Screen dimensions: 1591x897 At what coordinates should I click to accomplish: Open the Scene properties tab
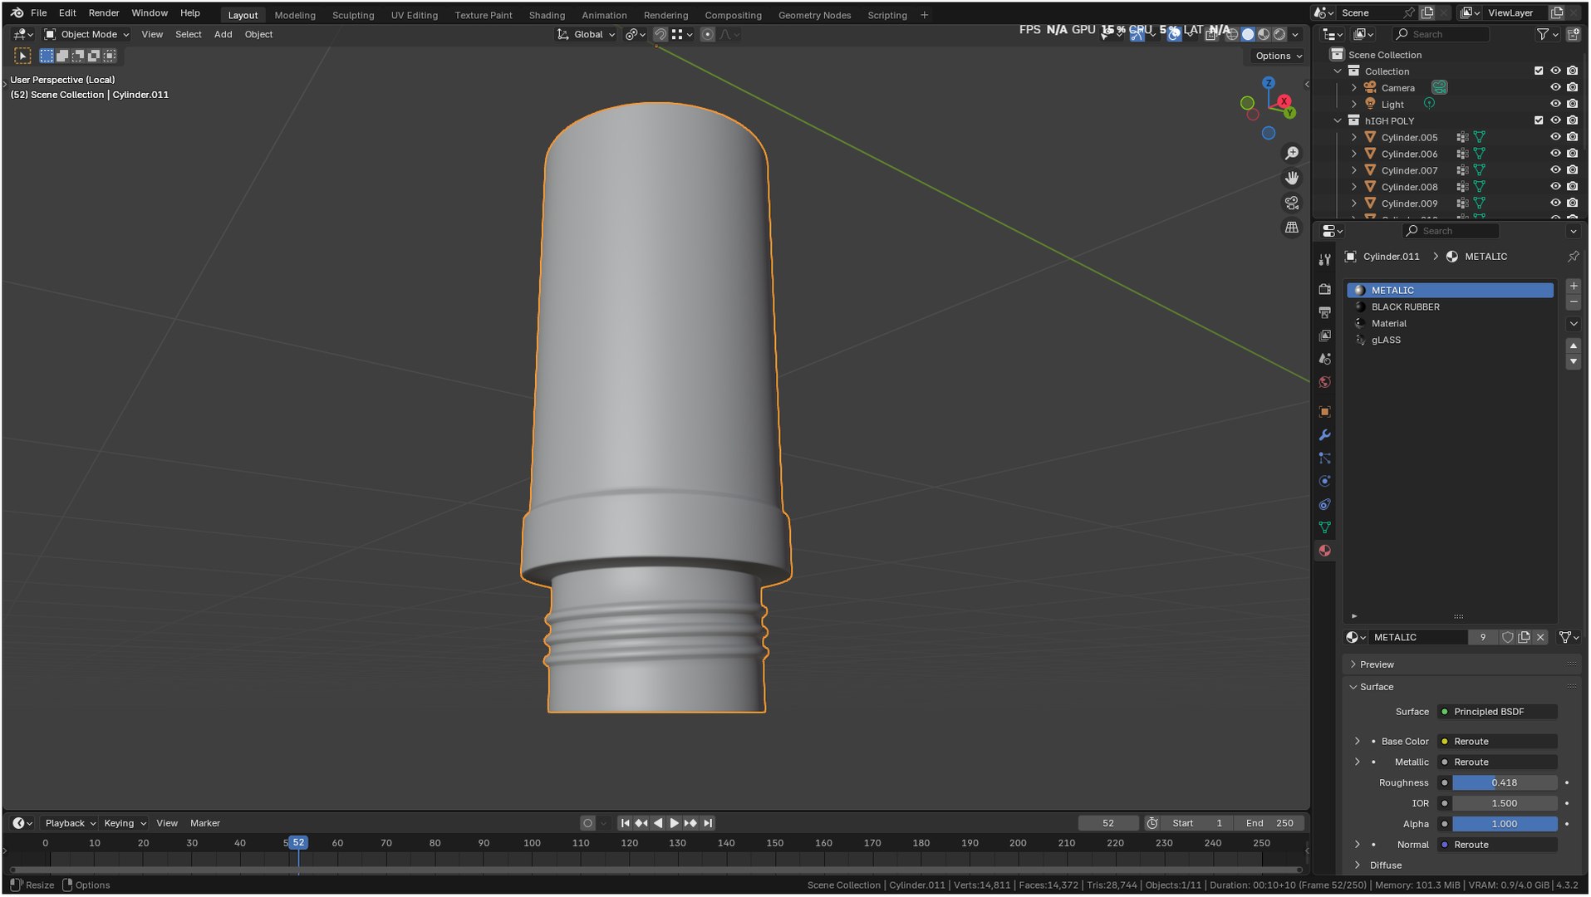pyautogui.click(x=1324, y=359)
